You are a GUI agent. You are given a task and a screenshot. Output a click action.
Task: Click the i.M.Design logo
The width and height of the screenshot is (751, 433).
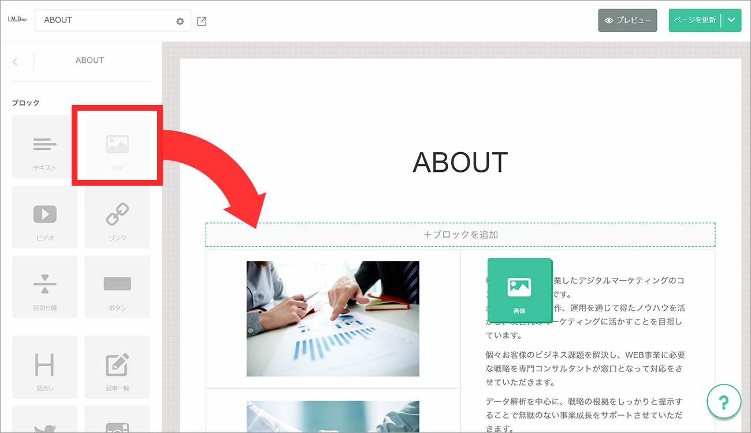17,20
